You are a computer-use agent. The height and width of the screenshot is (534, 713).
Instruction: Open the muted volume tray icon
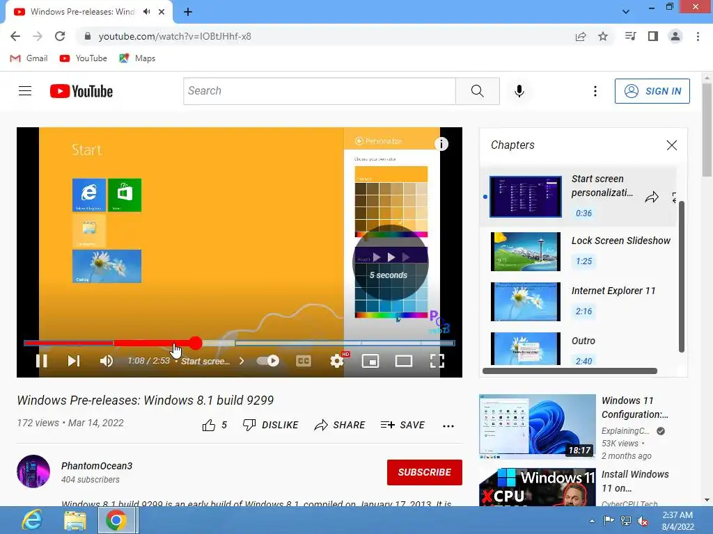tap(643, 521)
